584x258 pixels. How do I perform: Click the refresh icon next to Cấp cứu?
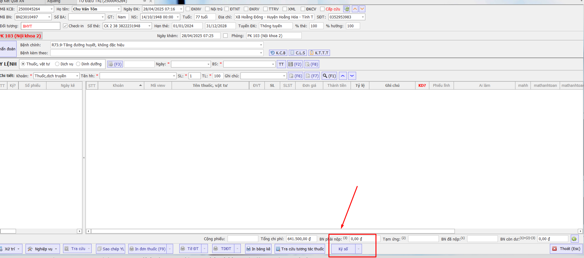[x=347, y=9]
